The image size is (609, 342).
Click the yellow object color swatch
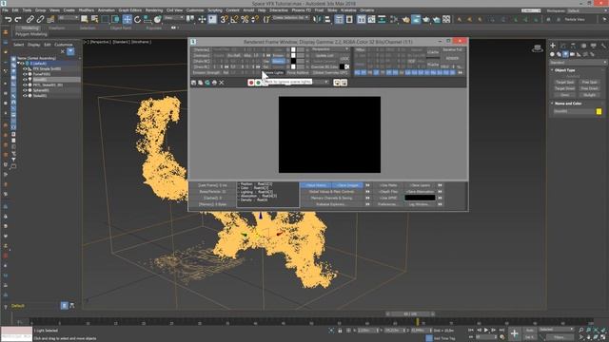point(599,111)
